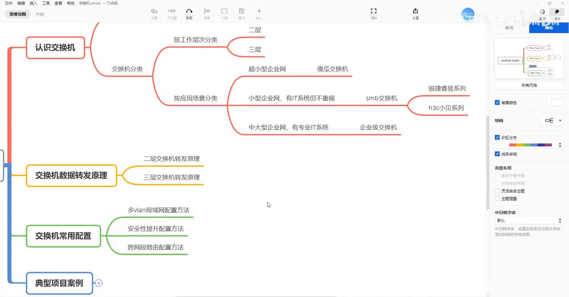
Task: Click the Summary (概要) toolbar icon
Action: (x=207, y=11)
